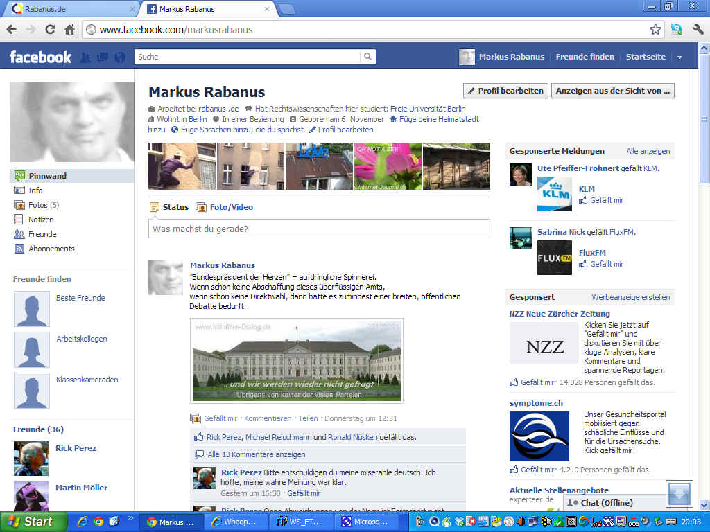Open Martin Möller friend profile
Image resolution: width=710 pixels, height=532 pixels.
tap(82, 488)
